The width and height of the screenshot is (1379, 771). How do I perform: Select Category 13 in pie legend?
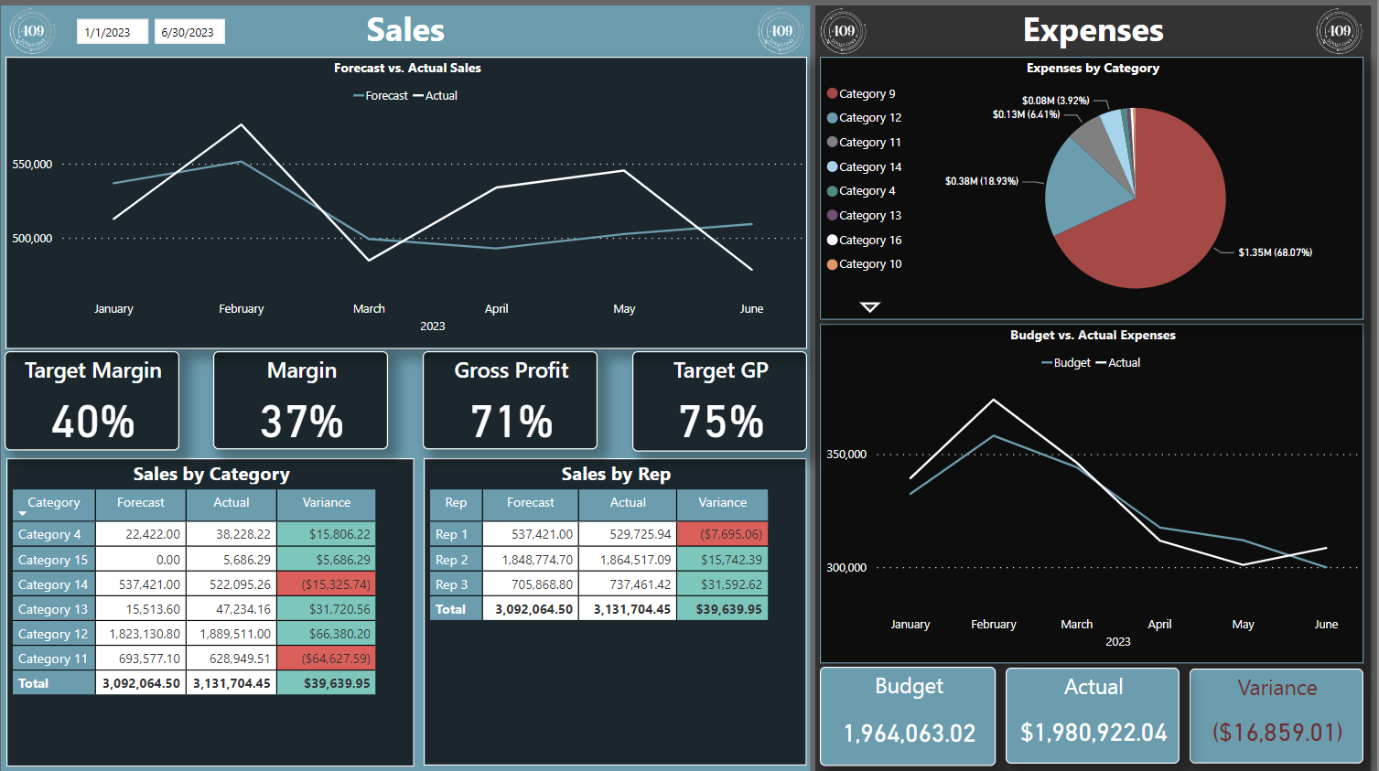[x=864, y=216]
